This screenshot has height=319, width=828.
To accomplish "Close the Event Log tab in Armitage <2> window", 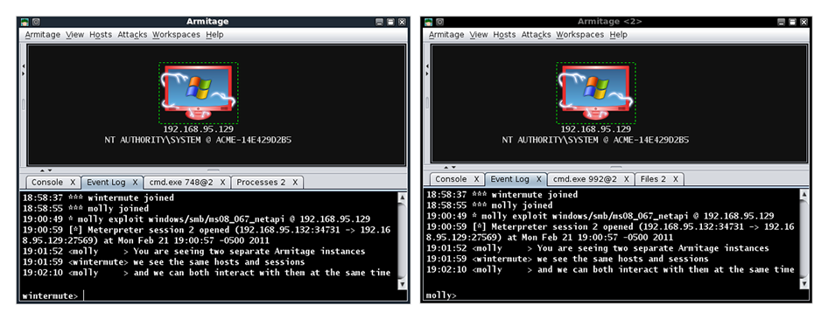I will point(538,179).
